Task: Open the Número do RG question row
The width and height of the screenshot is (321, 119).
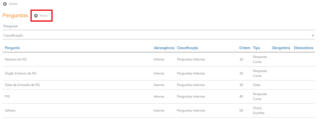Action: pos(159,59)
